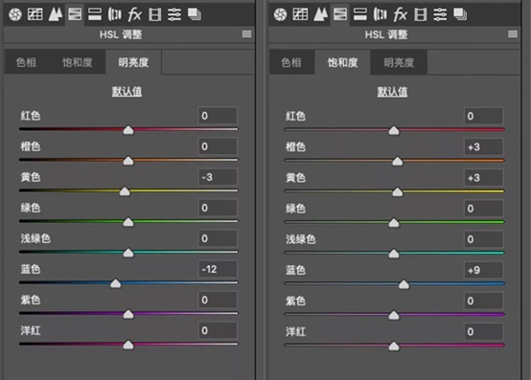This screenshot has width=531, height=380.
Task: Click 绿色 luminance slider handle
Action: (x=128, y=222)
